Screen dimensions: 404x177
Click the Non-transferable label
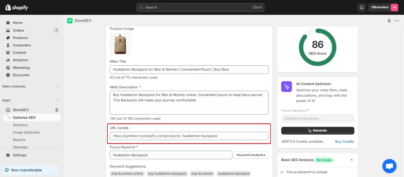(x=27, y=170)
